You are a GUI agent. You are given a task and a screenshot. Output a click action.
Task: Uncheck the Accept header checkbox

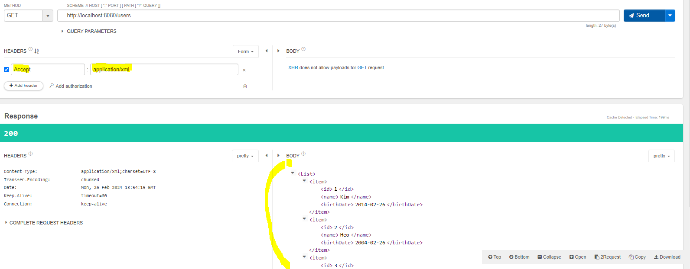[7, 70]
